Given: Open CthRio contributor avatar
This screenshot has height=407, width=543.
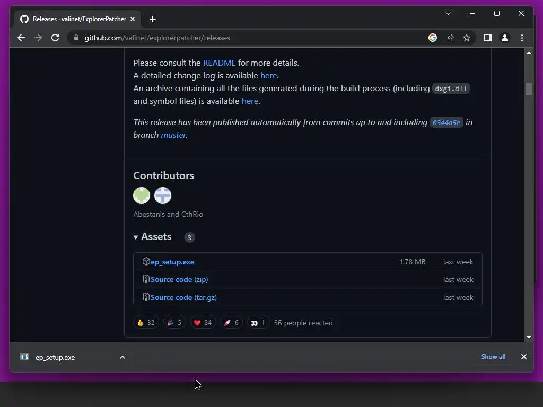Looking at the screenshot, I should pos(163,196).
